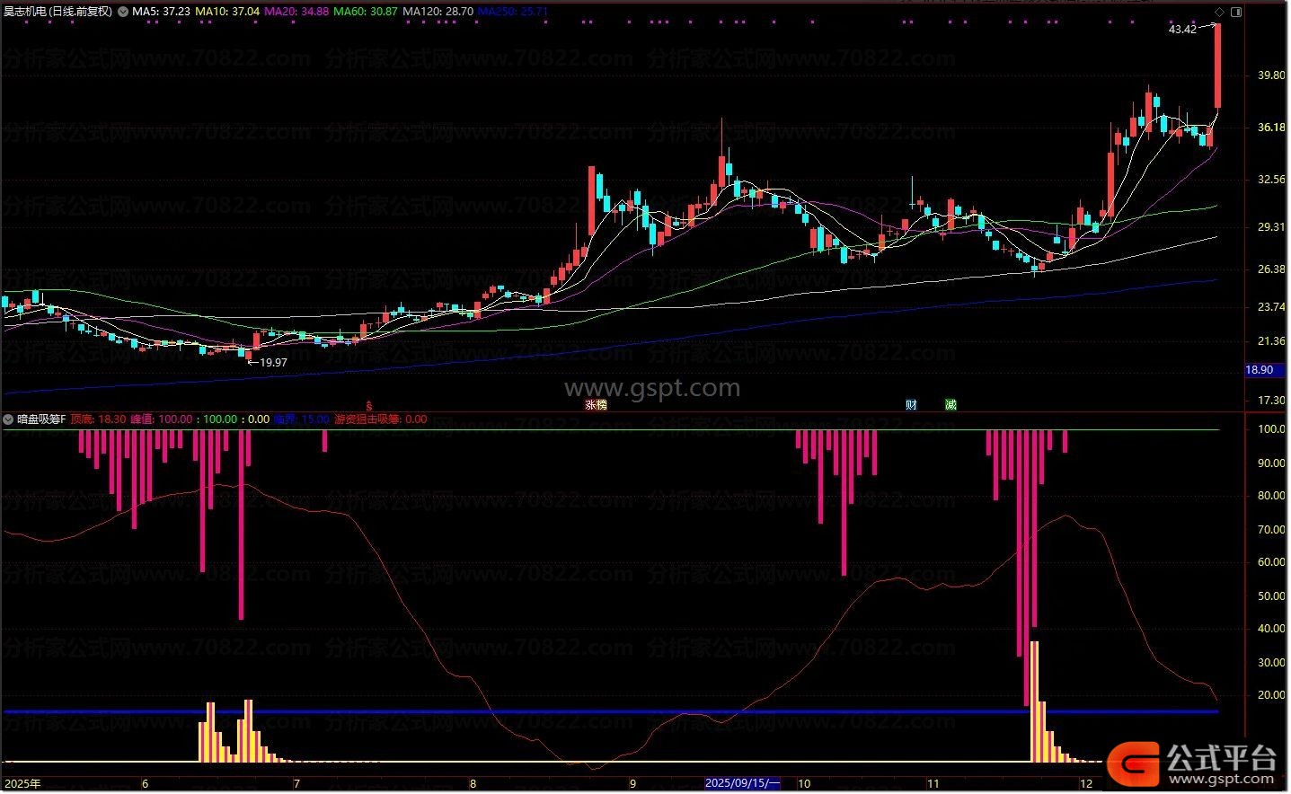Screen dimensions: 1291x794
Task: Click the 涨榜 event marker
Action: point(596,405)
